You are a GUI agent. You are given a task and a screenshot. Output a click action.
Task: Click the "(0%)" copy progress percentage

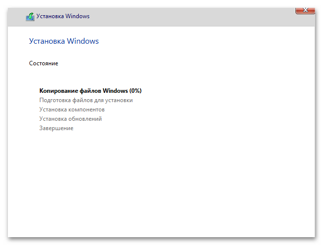point(135,91)
